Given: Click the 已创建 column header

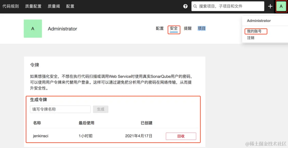Looking at the screenshot, I should click(146, 123).
